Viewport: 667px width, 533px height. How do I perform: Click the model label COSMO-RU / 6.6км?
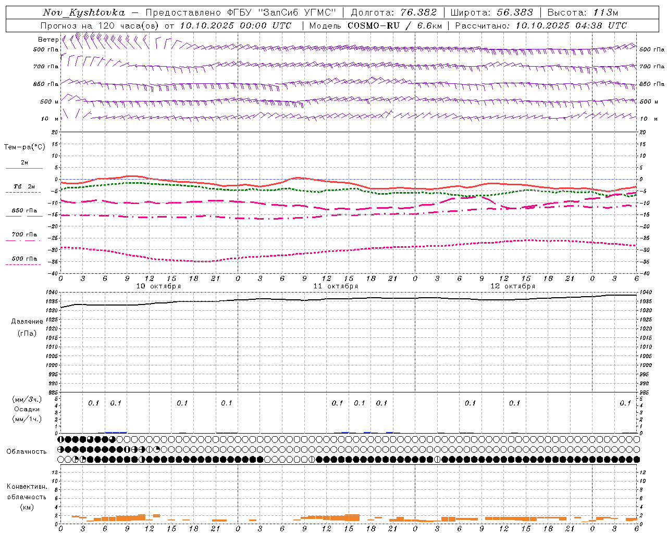[394, 26]
